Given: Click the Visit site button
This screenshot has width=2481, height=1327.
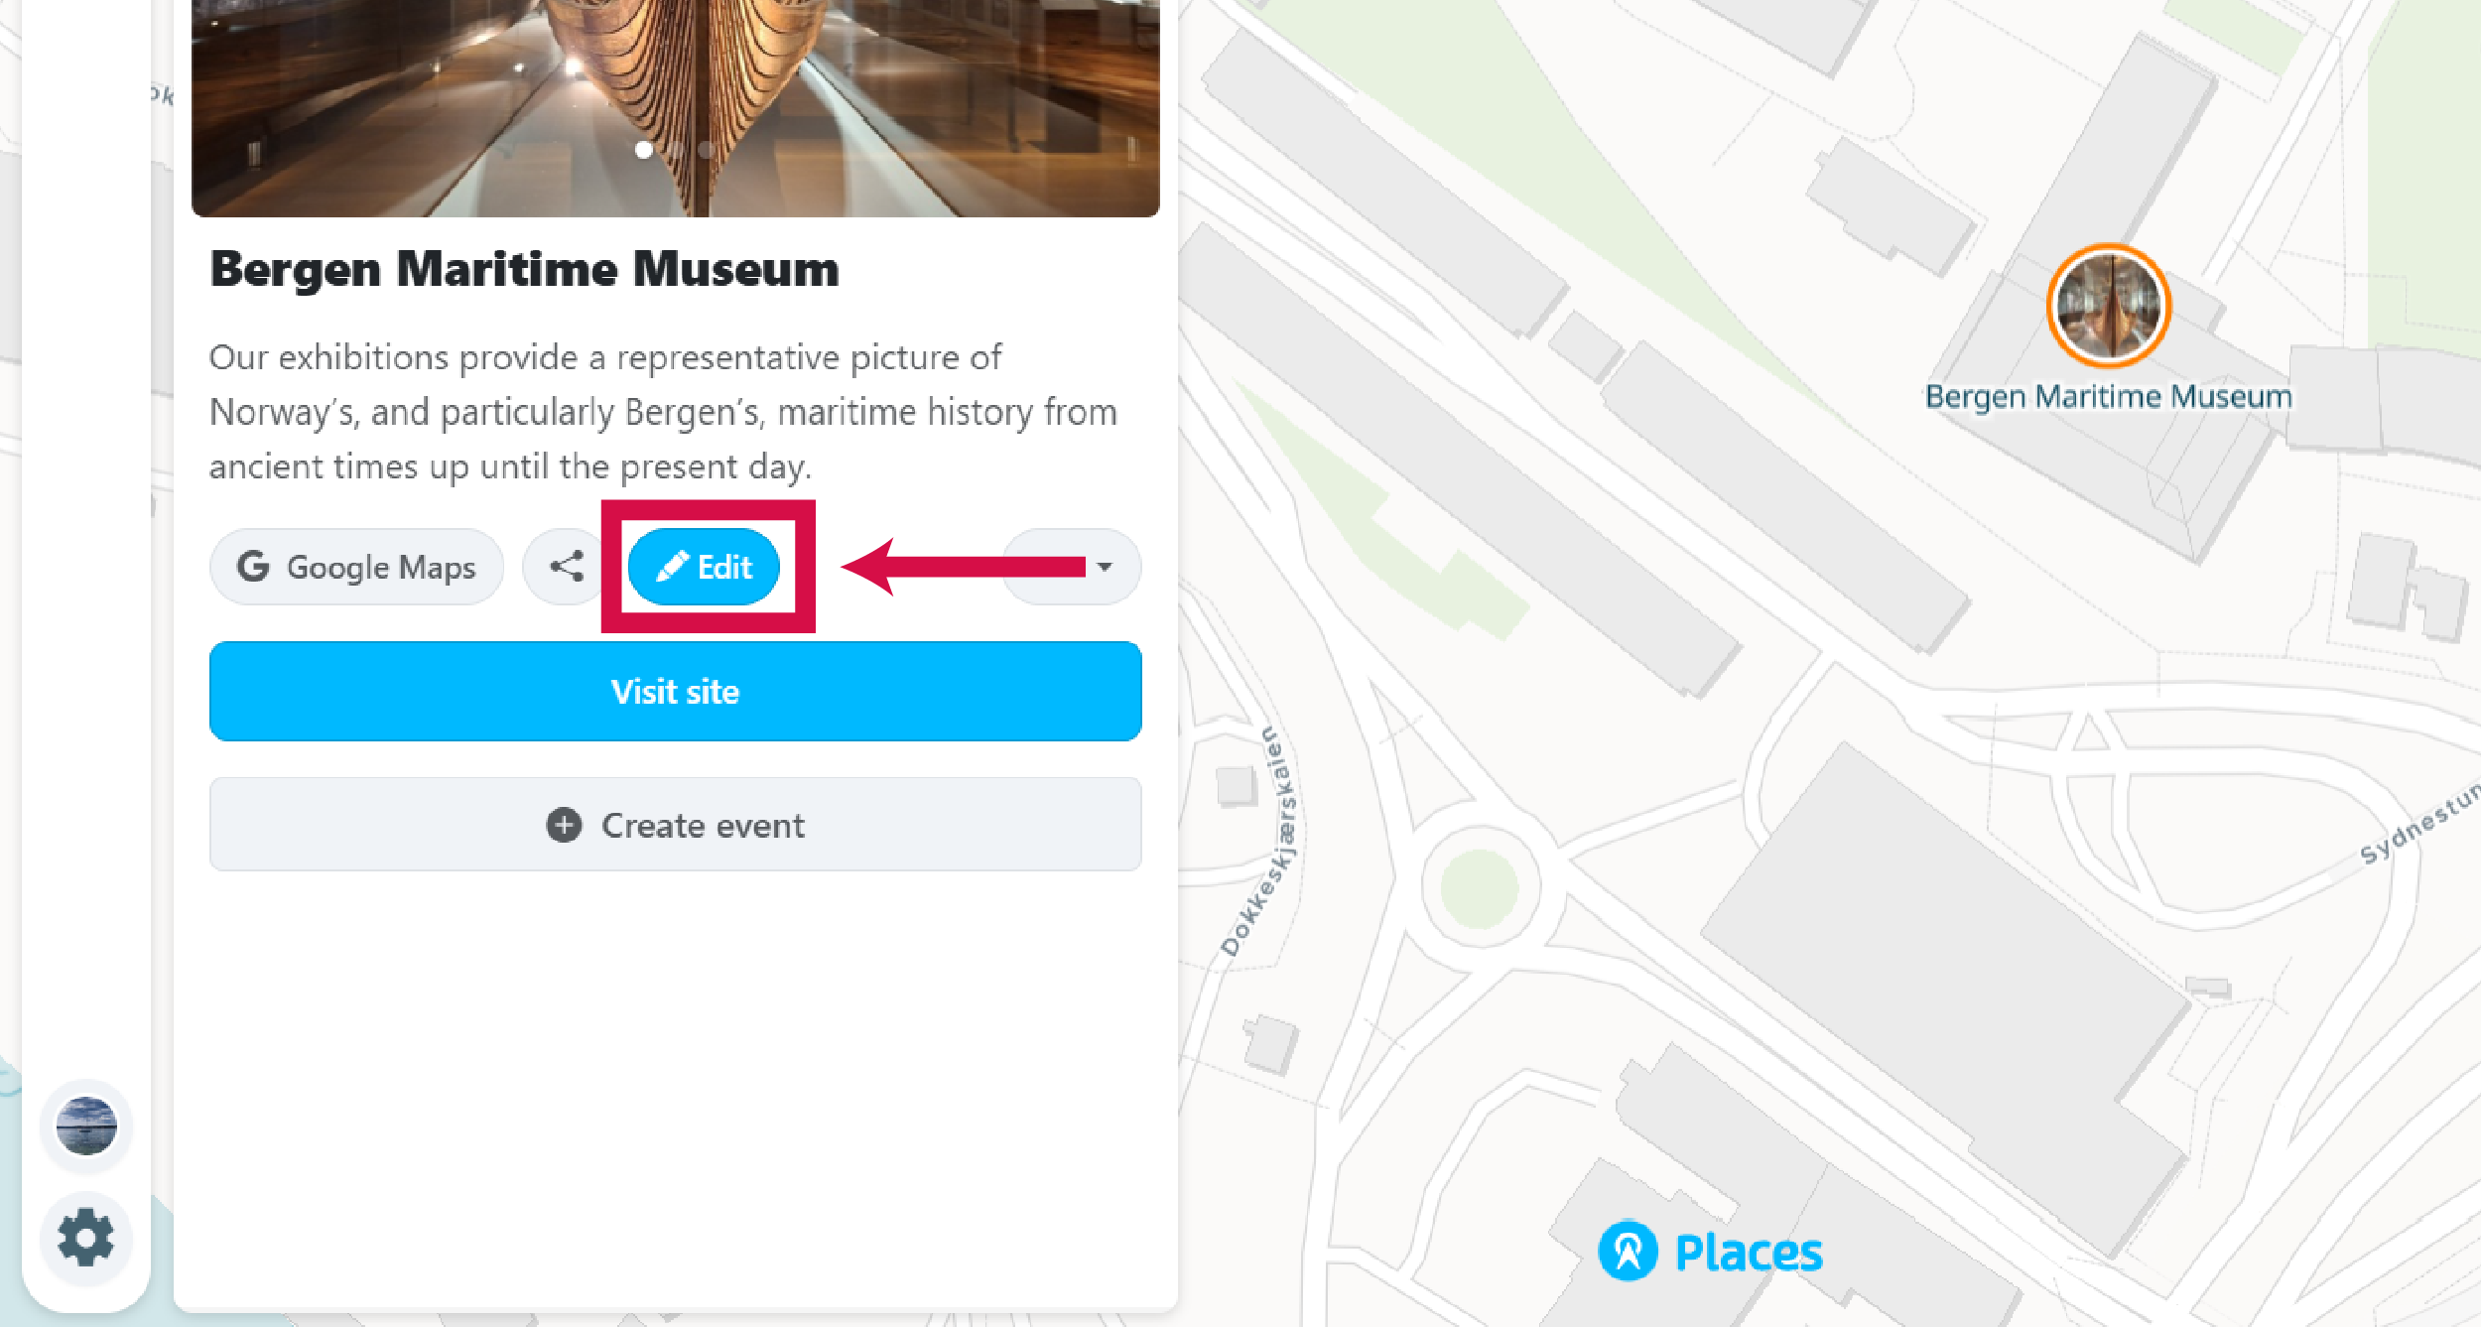Looking at the screenshot, I should tap(675, 691).
